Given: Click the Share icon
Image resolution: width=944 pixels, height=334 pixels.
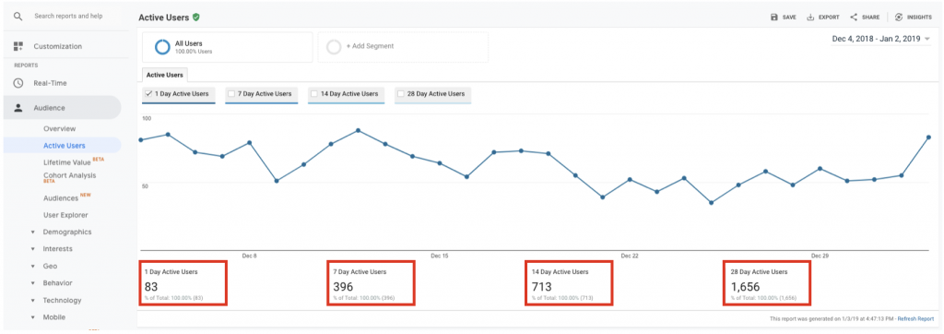Looking at the screenshot, I should point(854,18).
